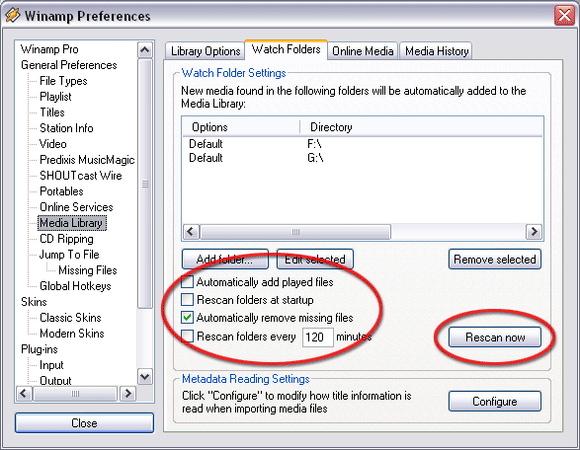
Task: Open Modern Skins preferences
Action: click(x=72, y=334)
